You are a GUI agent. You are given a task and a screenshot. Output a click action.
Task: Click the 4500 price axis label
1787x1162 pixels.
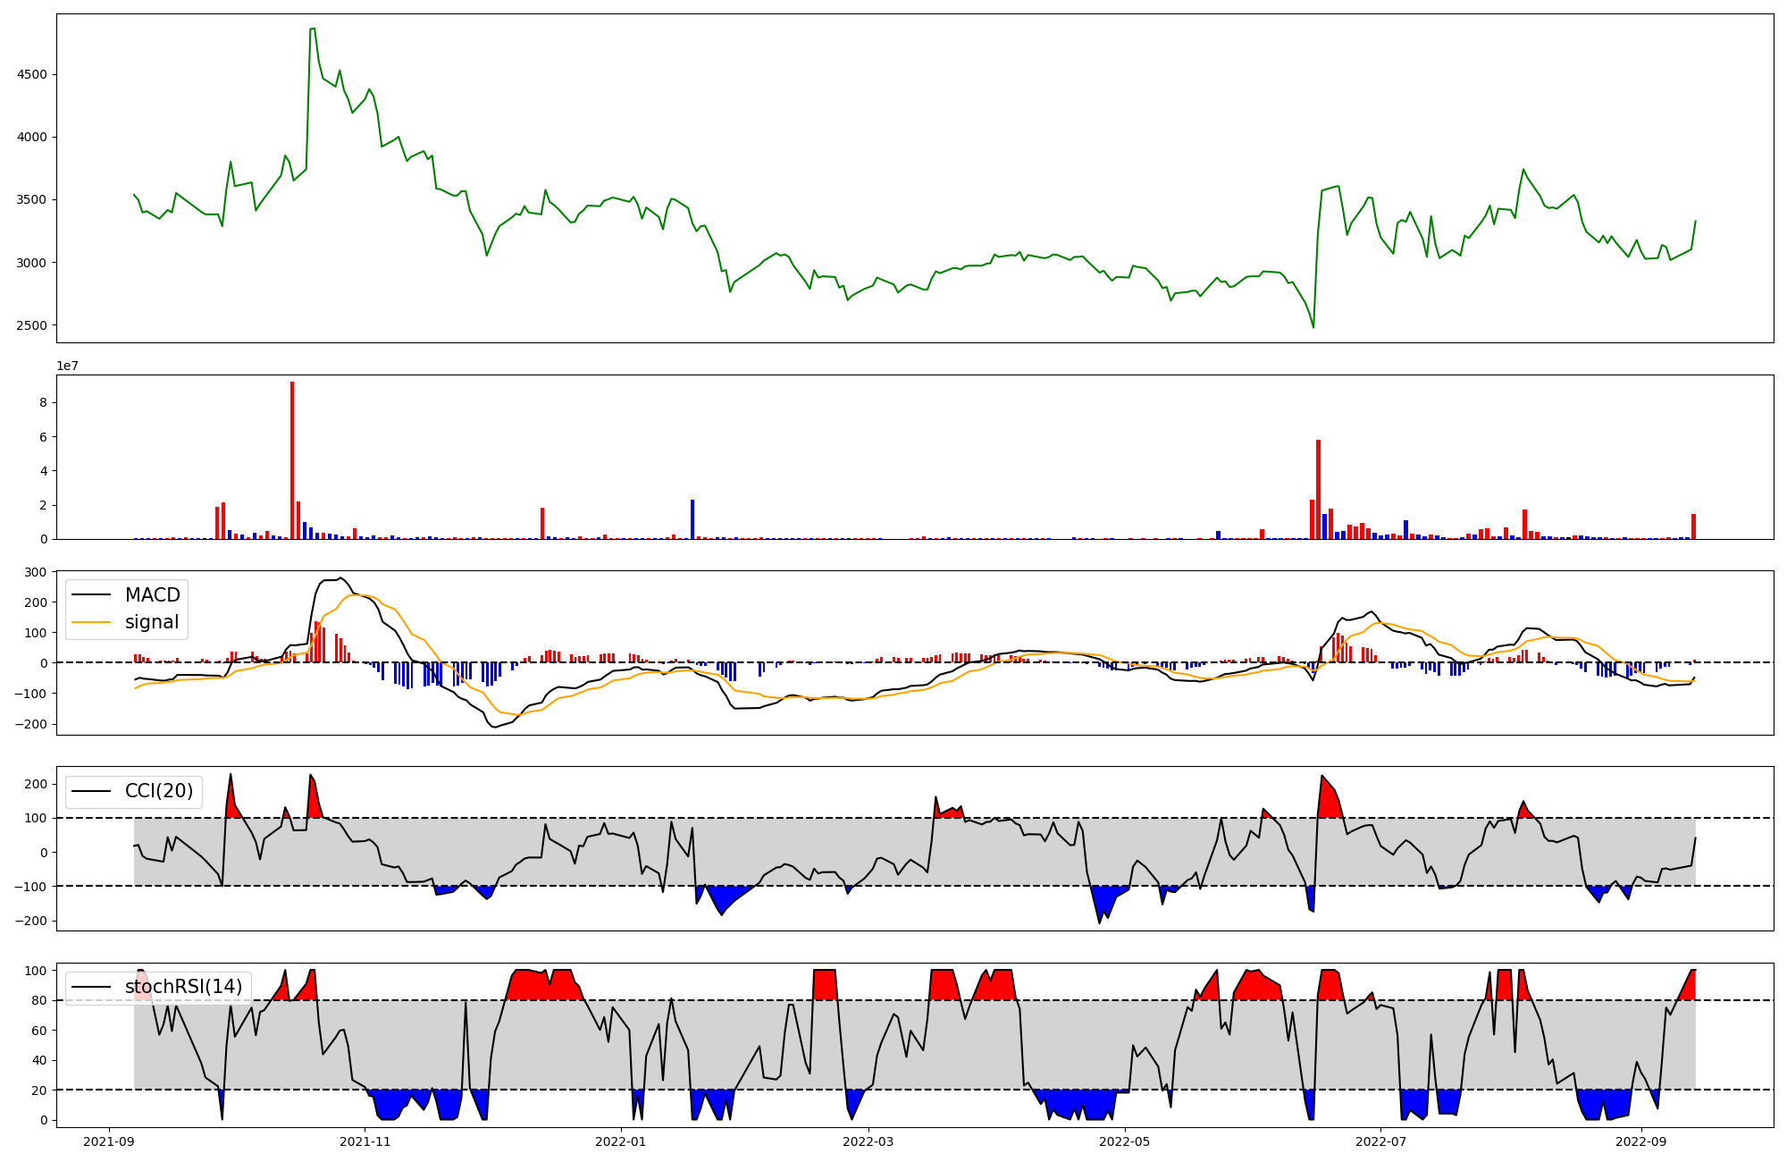31,74
